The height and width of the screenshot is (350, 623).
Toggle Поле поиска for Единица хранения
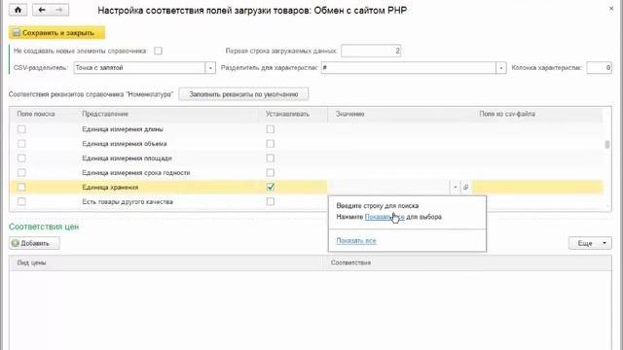click(21, 188)
